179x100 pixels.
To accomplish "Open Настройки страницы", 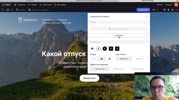I will [x=38, y=10].
